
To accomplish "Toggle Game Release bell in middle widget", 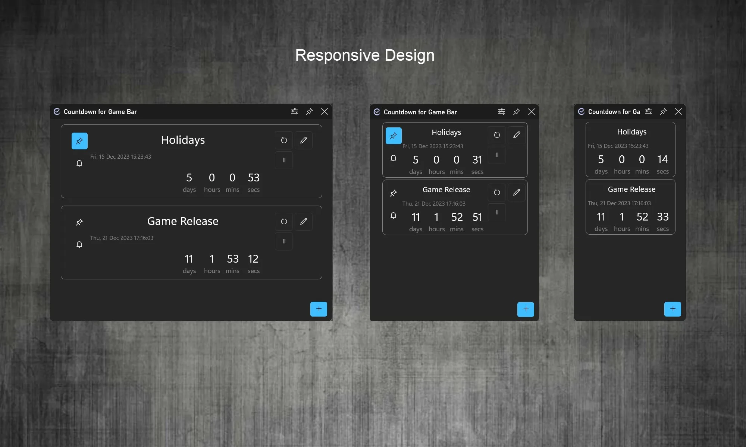I will pos(394,216).
